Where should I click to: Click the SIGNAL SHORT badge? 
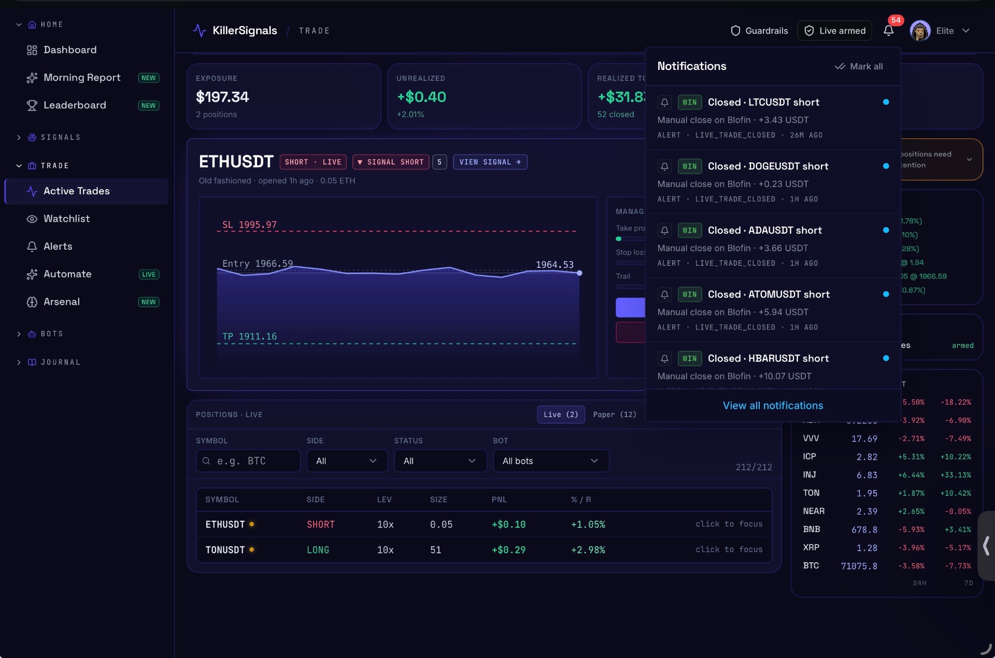coord(391,162)
